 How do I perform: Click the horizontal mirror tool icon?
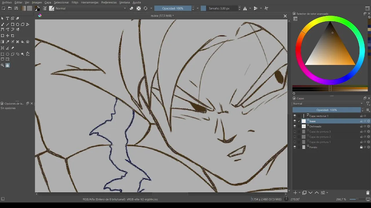coord(245,8)
